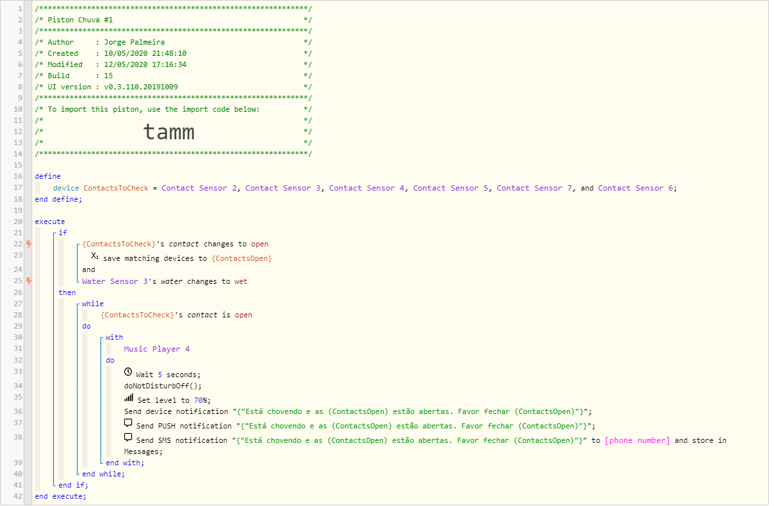Select the ContactsToCheck device variable in define

pyautogui.click(x=116, y=188)
